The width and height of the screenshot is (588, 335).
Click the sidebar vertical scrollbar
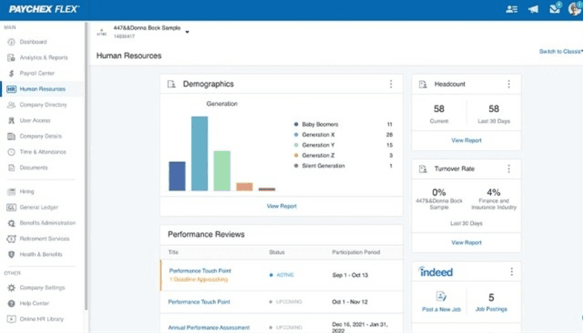pos(86,167)
